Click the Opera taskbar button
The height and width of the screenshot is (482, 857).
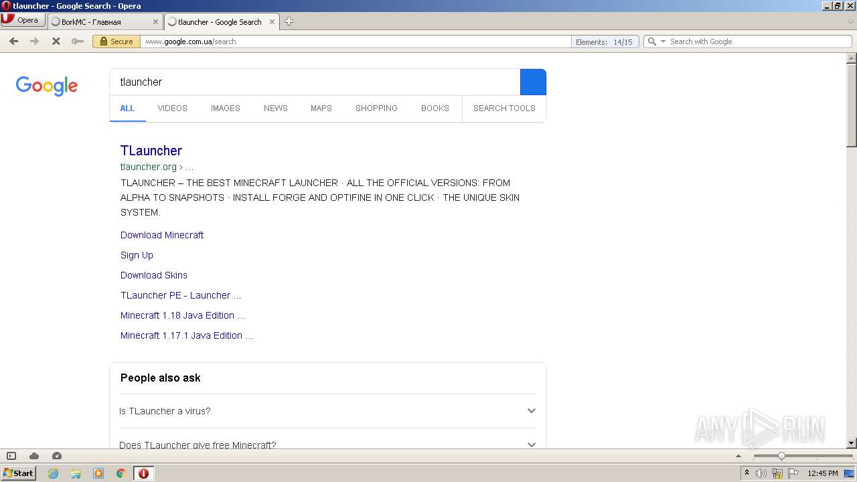(x=143, y=473)
